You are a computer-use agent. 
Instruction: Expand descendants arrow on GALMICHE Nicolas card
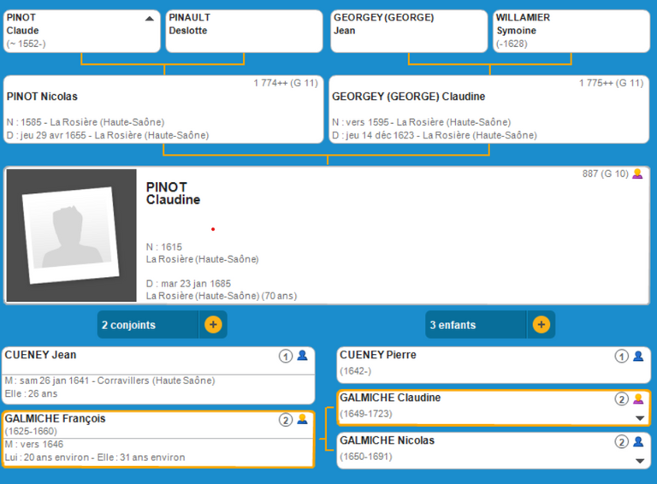[x=639, y=461]
